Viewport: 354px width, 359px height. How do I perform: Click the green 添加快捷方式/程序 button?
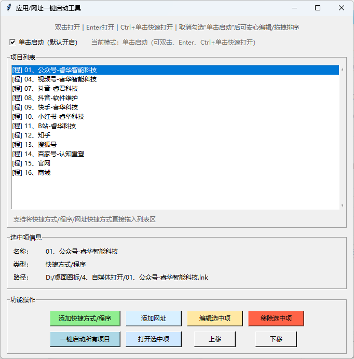click(x=85, y=319)
